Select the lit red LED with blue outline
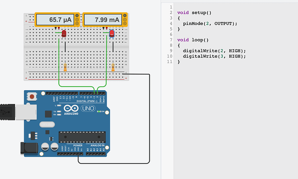The height and width of the screenshot is (179, 298). pyautogui.click(x=112, y=34)
